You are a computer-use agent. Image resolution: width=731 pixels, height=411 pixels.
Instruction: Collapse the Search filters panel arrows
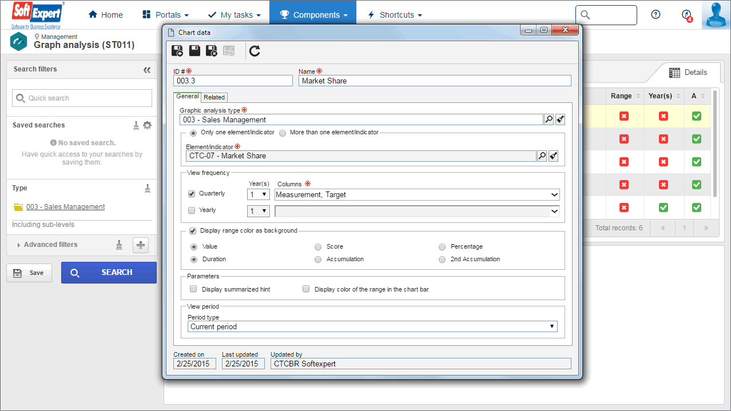[x=147, y=70]
